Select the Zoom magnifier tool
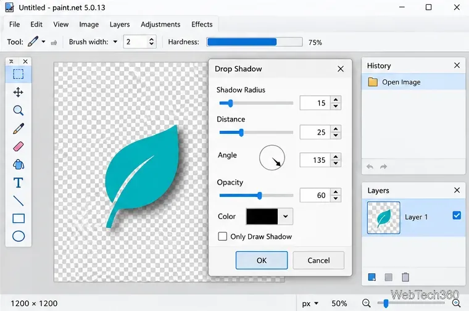Viewport: 469px width, 311px height. 19,110
